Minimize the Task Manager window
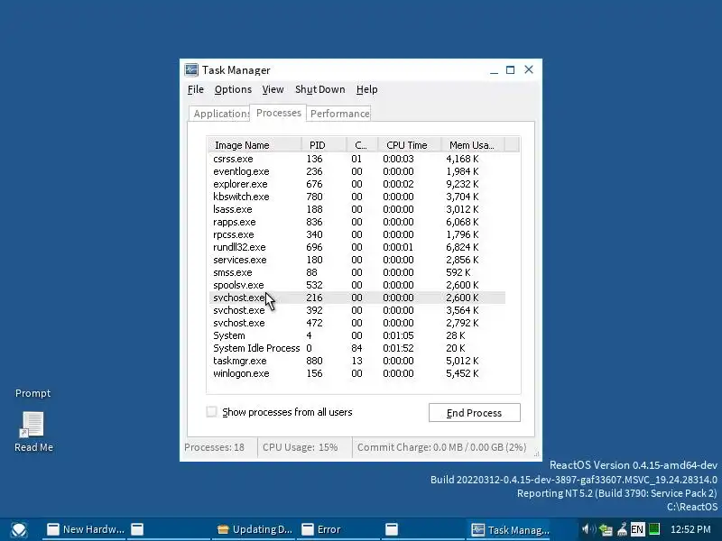The width and height of the screenshot is (722, 541). point(494,70)
